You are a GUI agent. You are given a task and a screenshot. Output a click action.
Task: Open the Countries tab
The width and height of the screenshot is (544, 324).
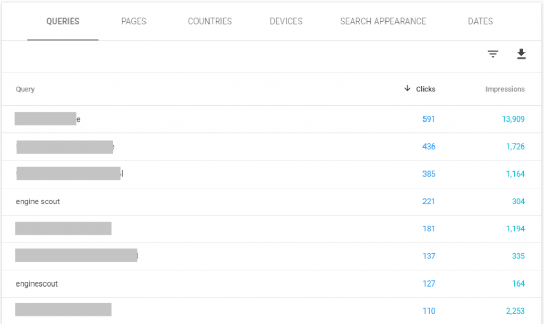click(x=209, y=22)
